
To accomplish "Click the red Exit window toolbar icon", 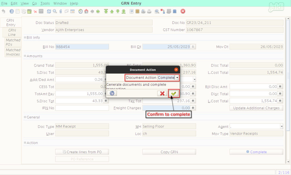I will 183,11.
